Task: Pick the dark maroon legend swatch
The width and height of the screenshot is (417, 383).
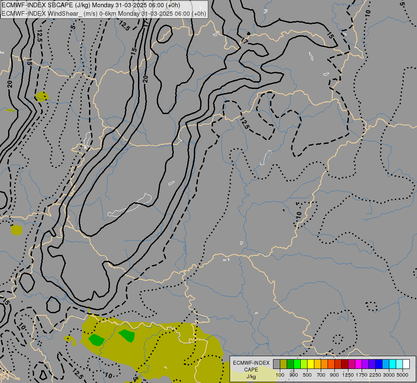Action: pos(345,364)
